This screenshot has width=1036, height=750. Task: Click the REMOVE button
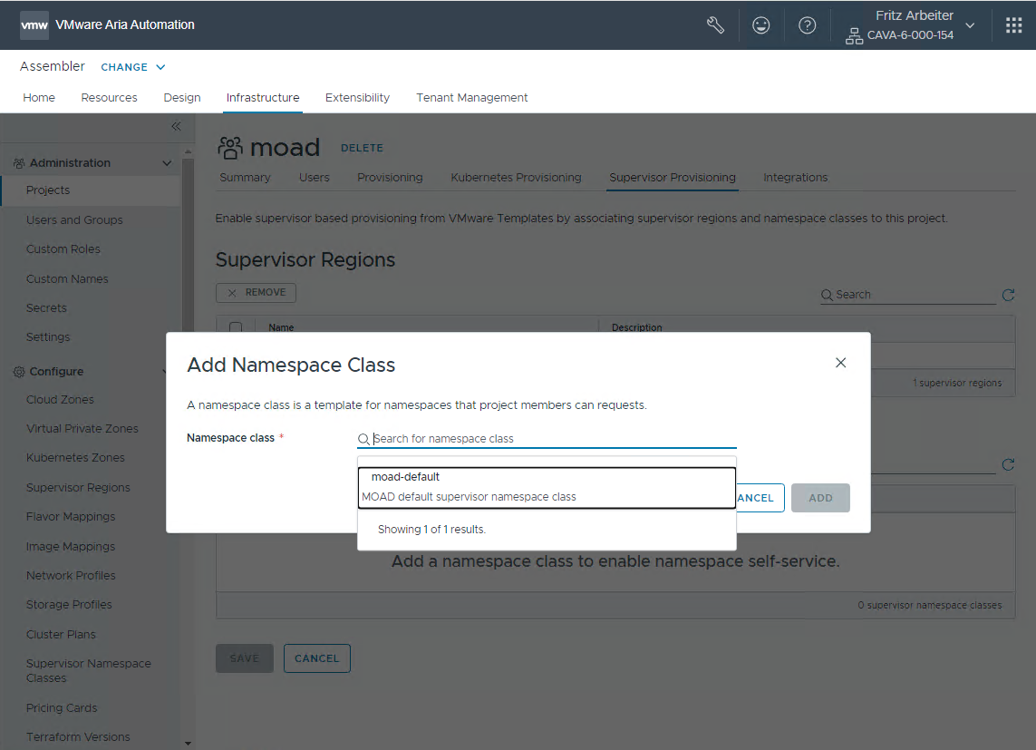point(256,293)
